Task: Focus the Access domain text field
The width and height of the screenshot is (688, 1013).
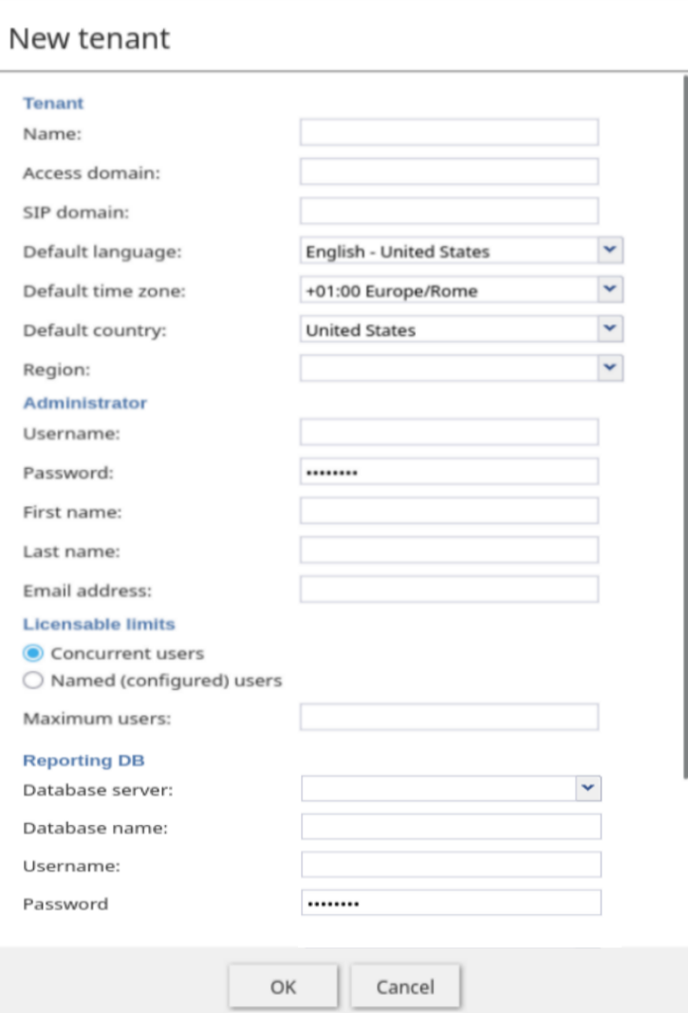Action: tap(449, 172)
